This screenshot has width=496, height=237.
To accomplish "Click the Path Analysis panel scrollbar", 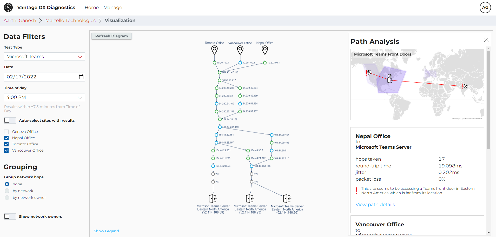I will pyautogui.click(x=488, y=100).
